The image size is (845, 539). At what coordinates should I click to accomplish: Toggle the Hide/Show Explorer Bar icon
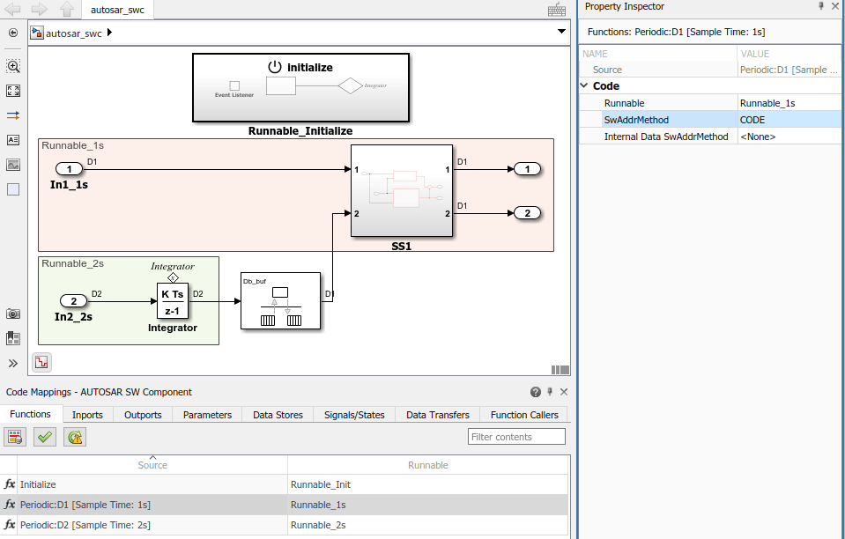(13, 33)
